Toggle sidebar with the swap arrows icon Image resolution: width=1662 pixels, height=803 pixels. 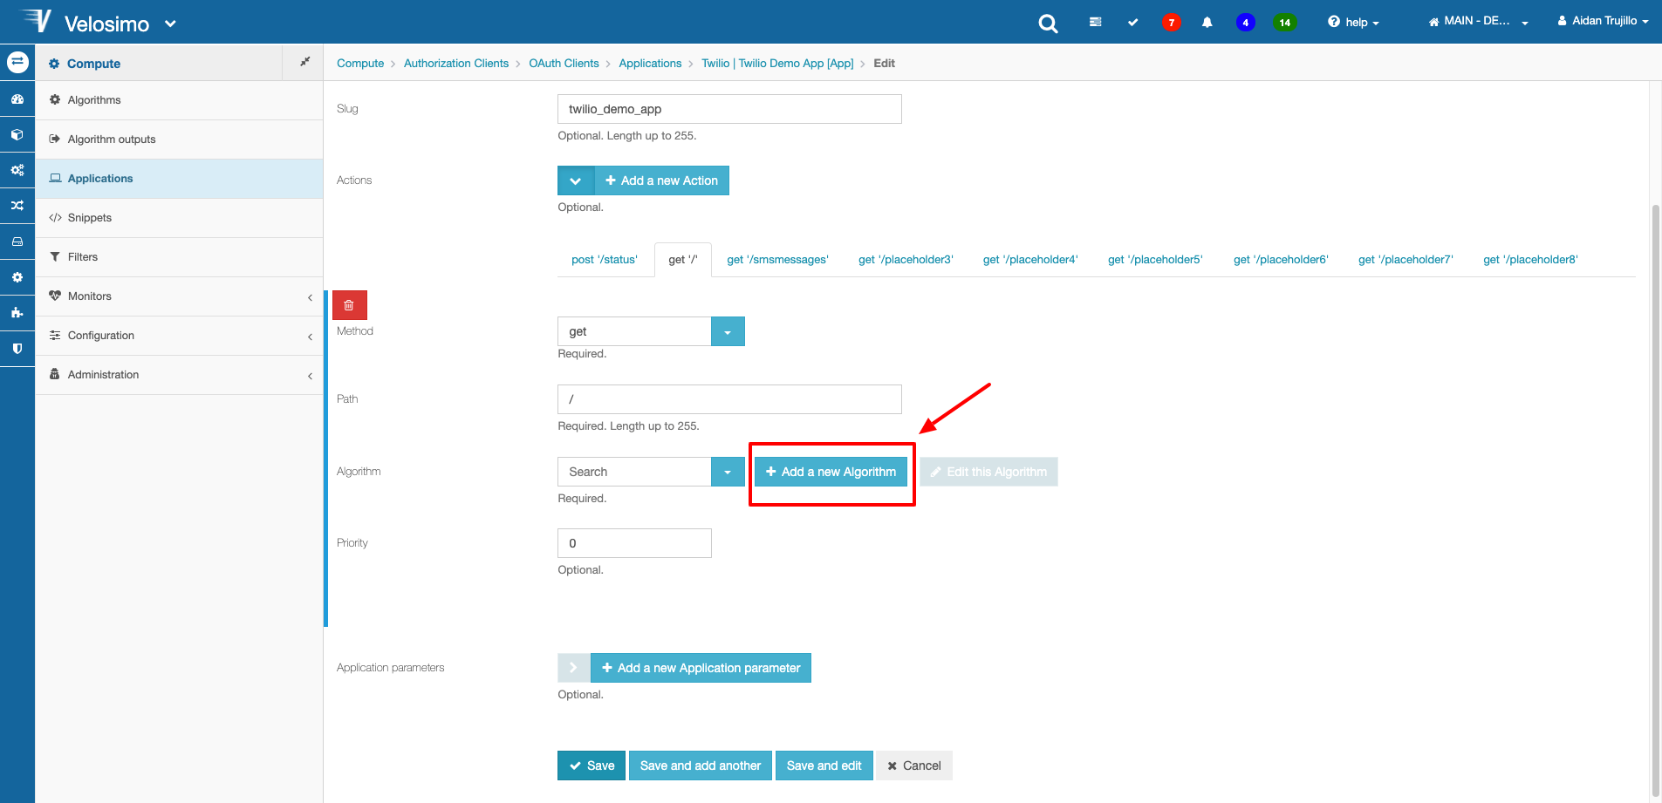17,62
